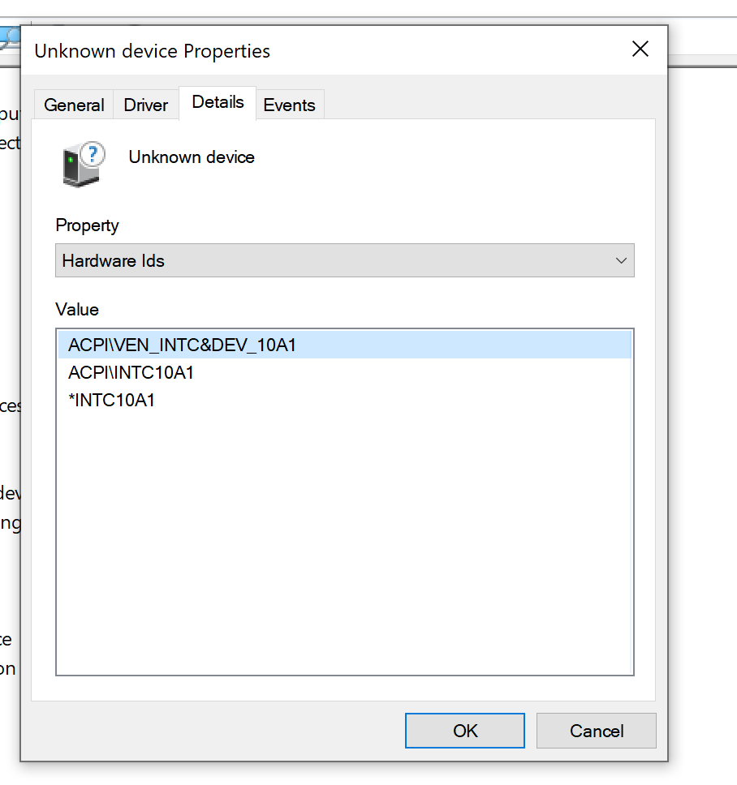Image resolution: width=737 pixels, height=785 pixels.
Task: Click the "Property" field label
Action: pos(87,225)
